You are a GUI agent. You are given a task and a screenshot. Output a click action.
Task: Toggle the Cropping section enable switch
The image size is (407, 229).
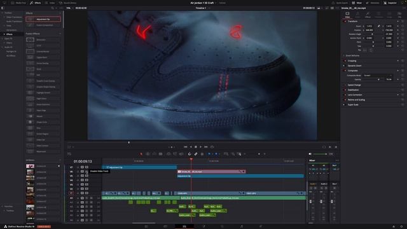click(x=345, y=61)
